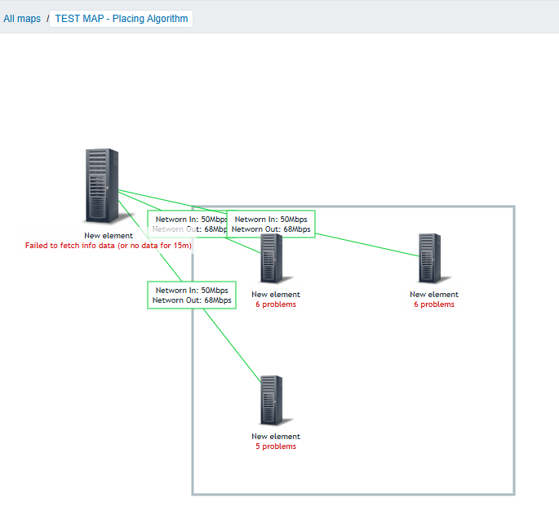The width and height of the screenshot is (559, 524).
Task: Click the '5 problems' text
Action: coord(276,446)
